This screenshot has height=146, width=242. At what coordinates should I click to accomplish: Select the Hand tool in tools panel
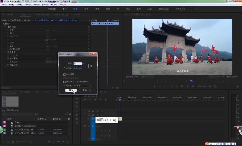pyautogui.click(x=77, y=119)
